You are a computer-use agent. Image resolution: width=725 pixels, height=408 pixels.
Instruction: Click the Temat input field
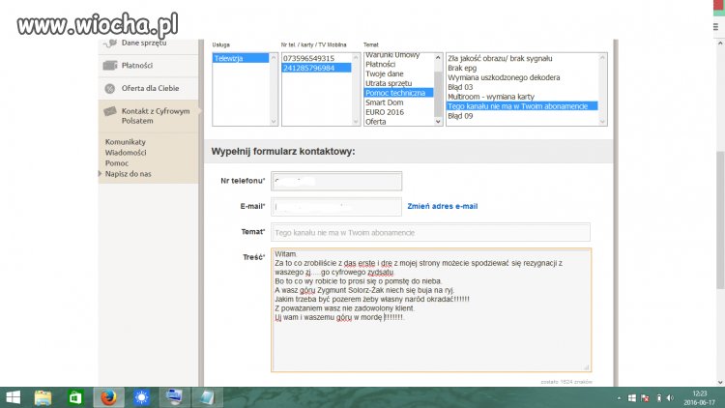[430, 232]
